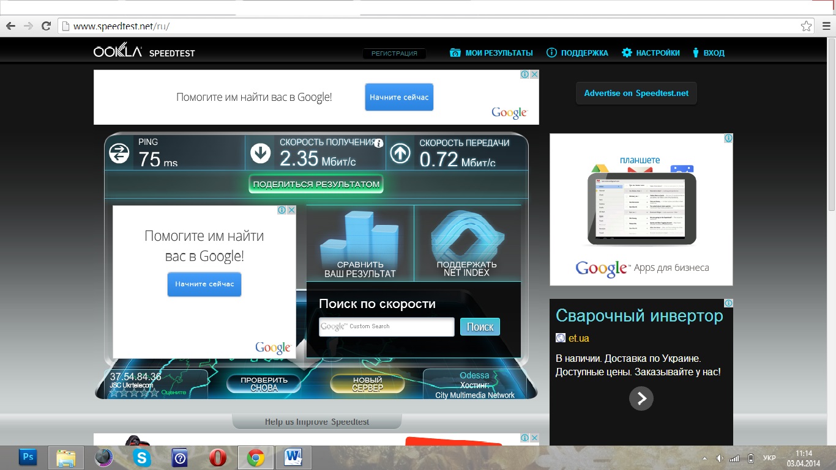Click Начните сейчас in the inner ad
Screen dimensions: 836x470
pos(204,284)
